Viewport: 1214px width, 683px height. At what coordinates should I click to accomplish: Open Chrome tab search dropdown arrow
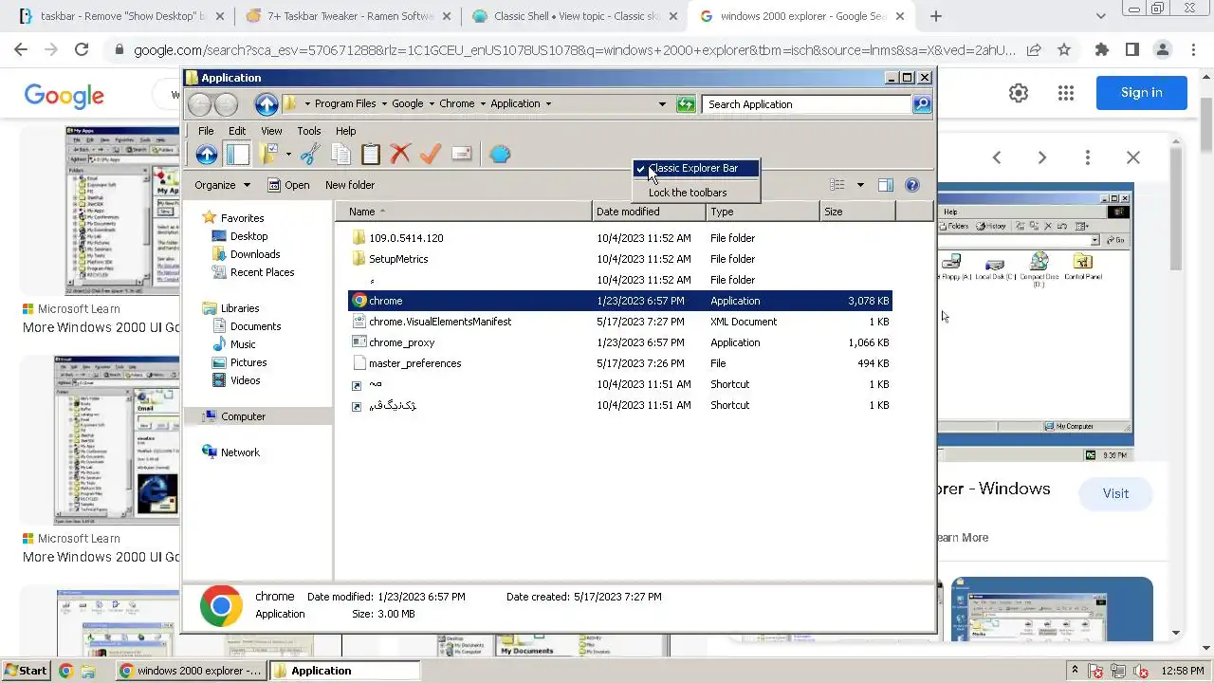(1100, 16)
